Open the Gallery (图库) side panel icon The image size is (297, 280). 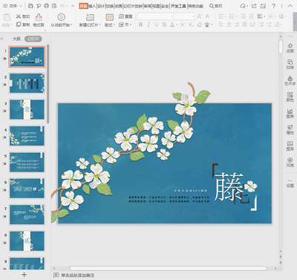(x=290, y=143)
